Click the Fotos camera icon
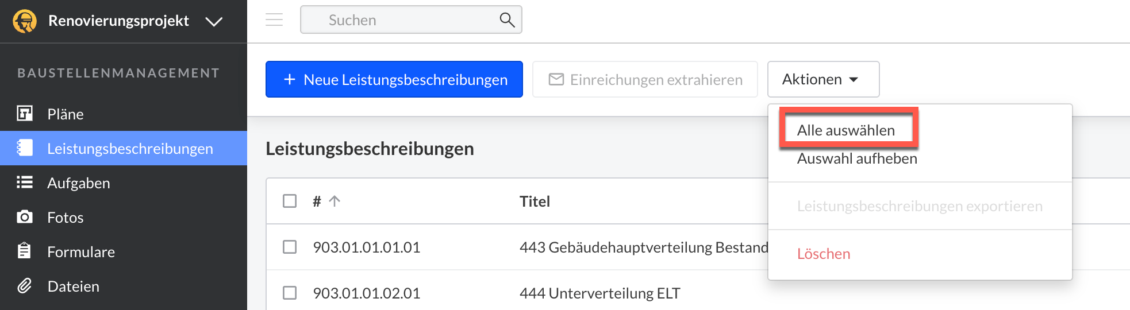Viewport: 1130px width, 310px height. (x=25, y=217)
